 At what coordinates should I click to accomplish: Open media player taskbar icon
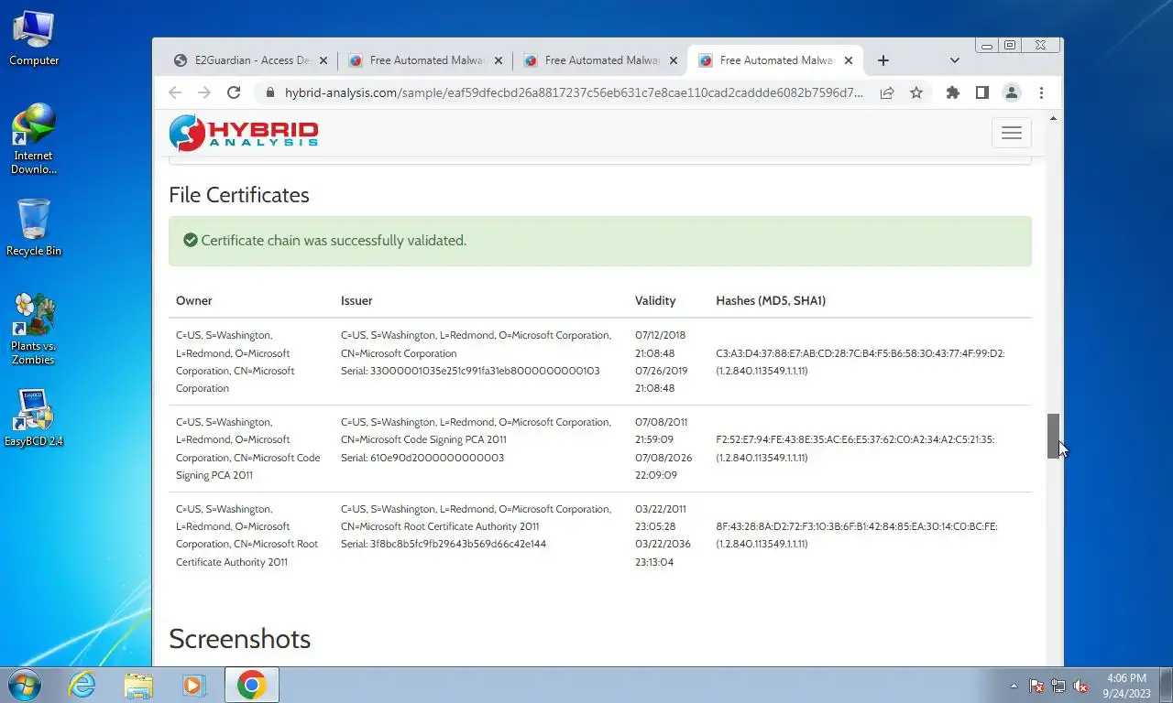click(193, 685)
